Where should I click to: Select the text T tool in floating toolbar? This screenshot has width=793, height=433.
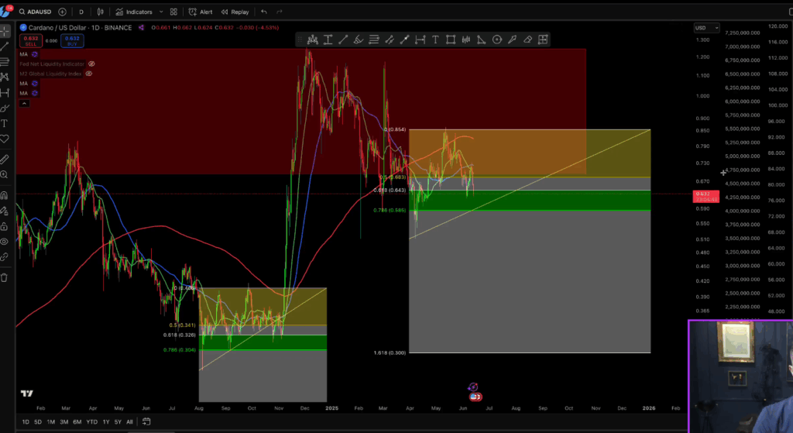point(435,40)
